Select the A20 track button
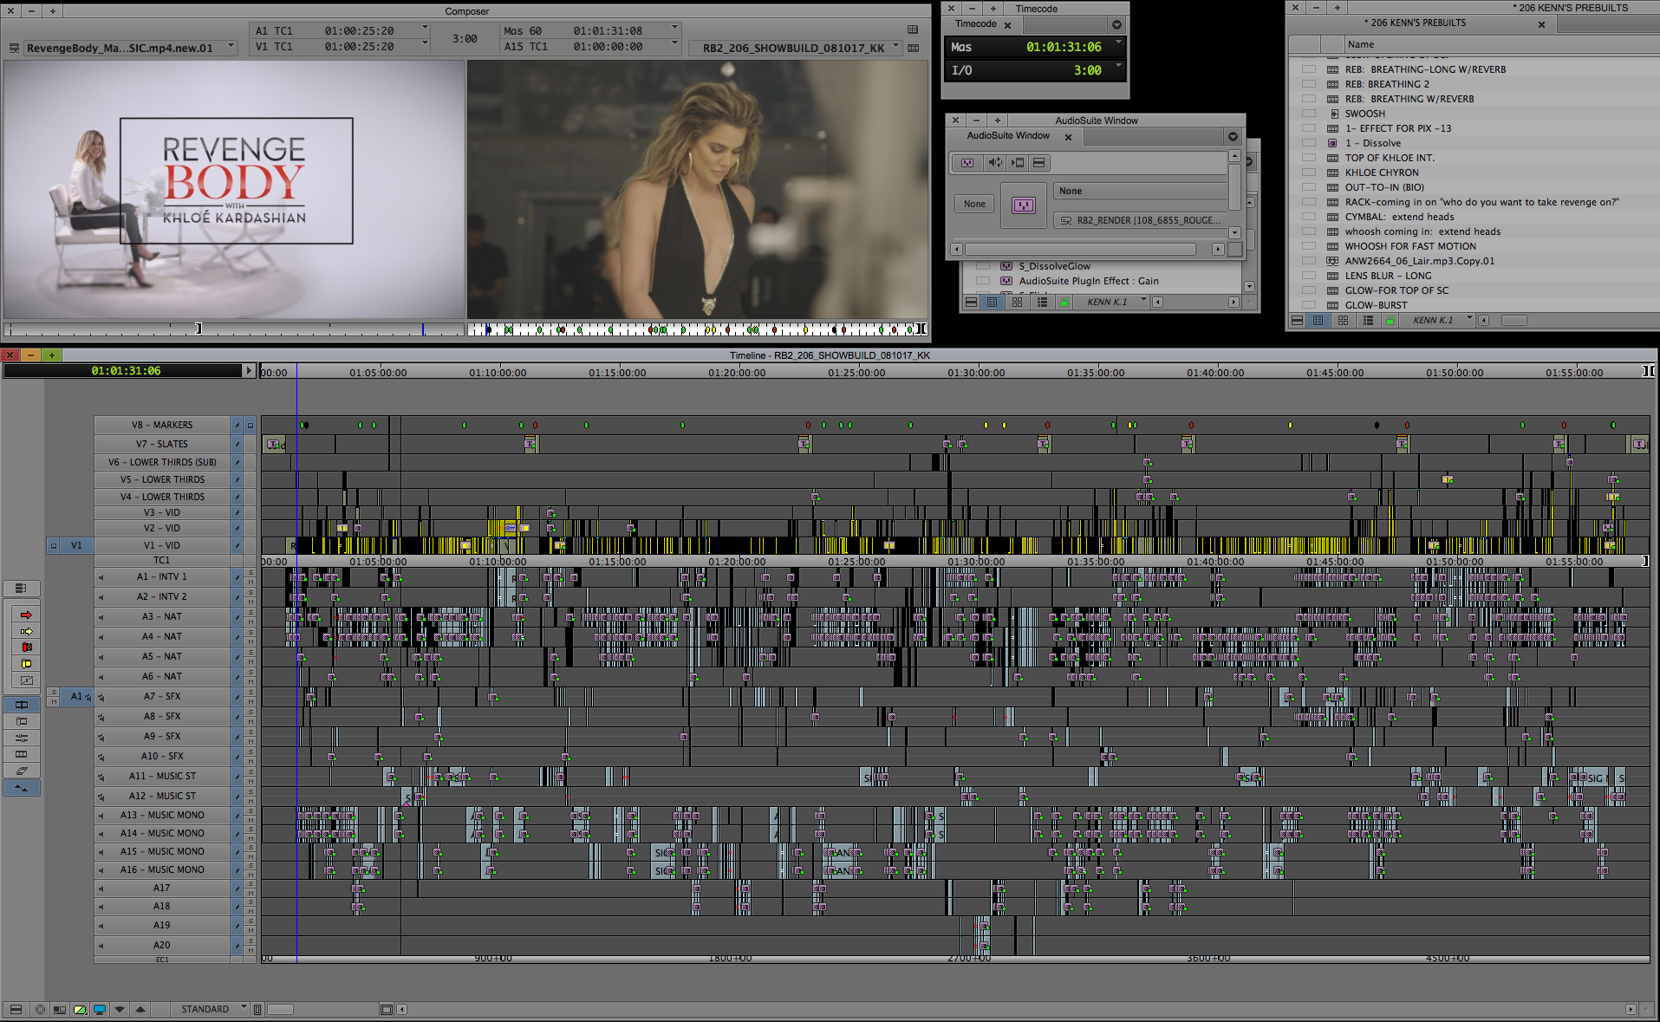The height and width of the screenshot is (1022, 1660). point(162,945)
